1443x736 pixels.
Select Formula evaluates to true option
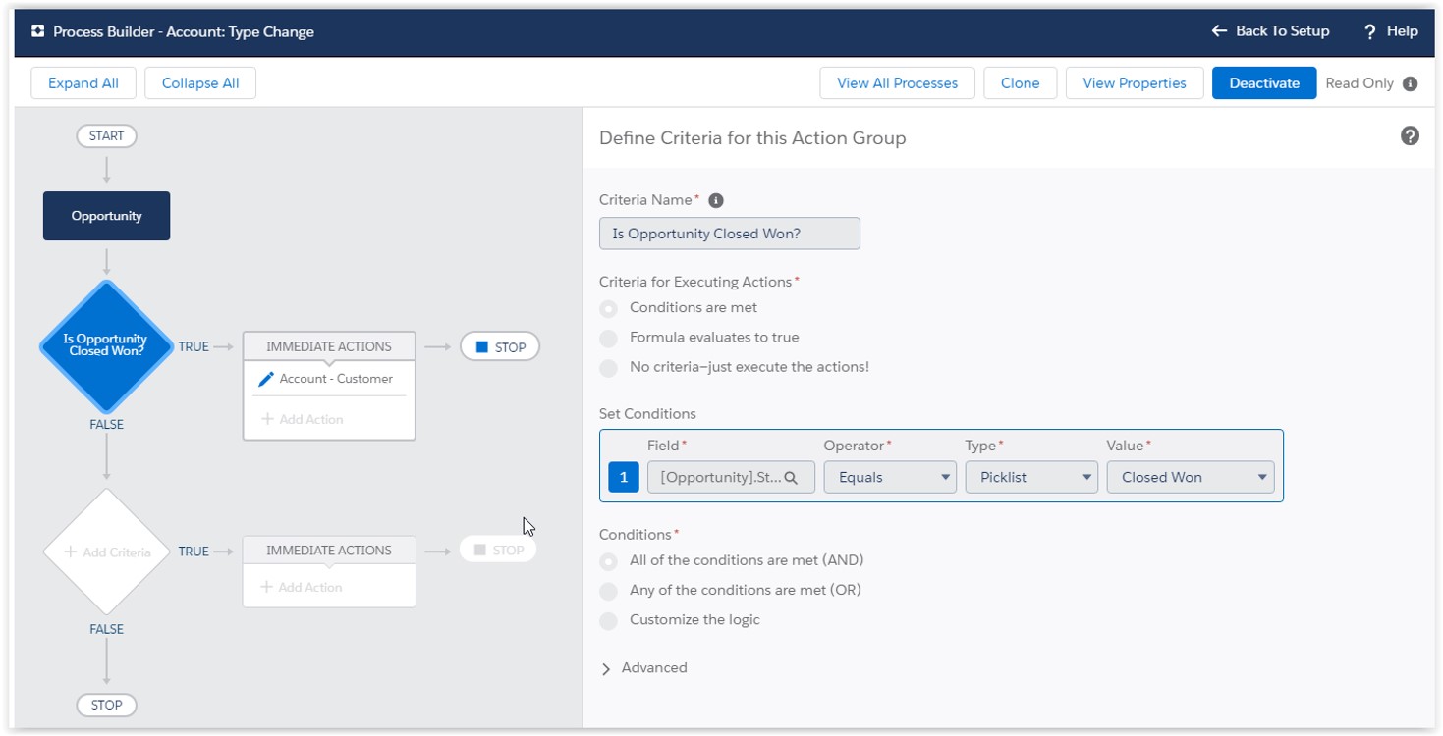(609, 338)
